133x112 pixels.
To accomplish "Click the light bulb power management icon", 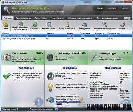I will (x=51, y=88).
